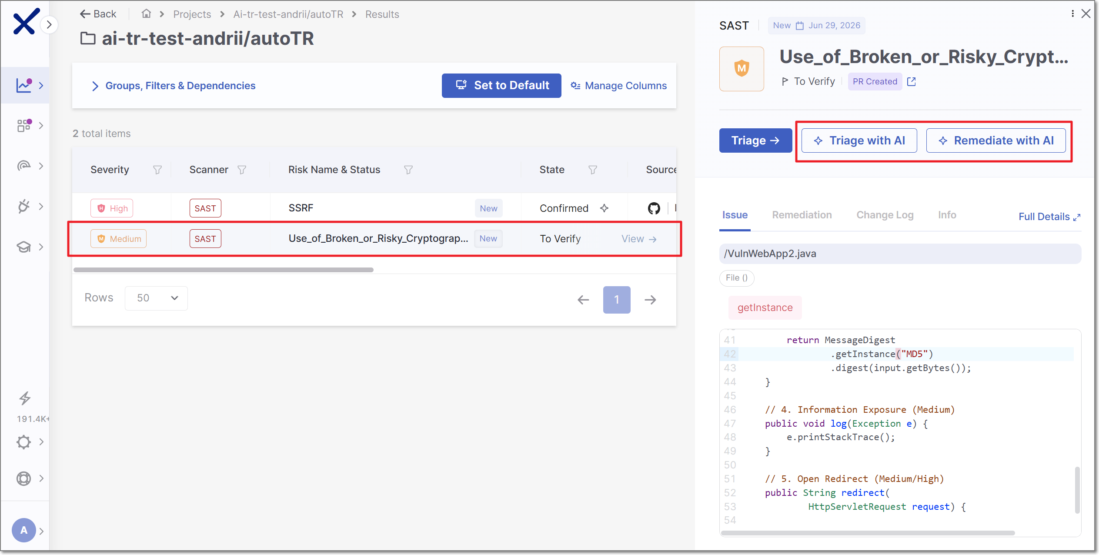Switch to the Remediation tab
Viewport: 1099px width, 555px height.
point(802,215)
